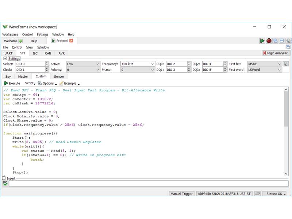The height and width of the screenshot is (219, 292).
Task: Open the Phase dropdown
Action: (138, 70)
